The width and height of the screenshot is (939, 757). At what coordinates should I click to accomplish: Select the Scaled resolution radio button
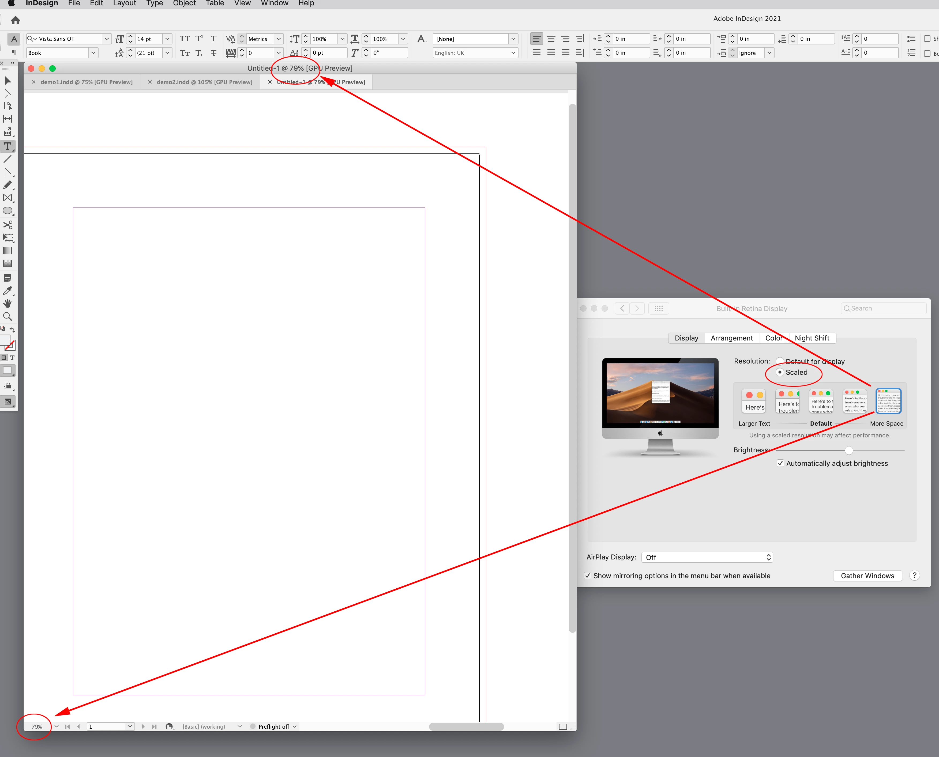[x=780, y=372]
